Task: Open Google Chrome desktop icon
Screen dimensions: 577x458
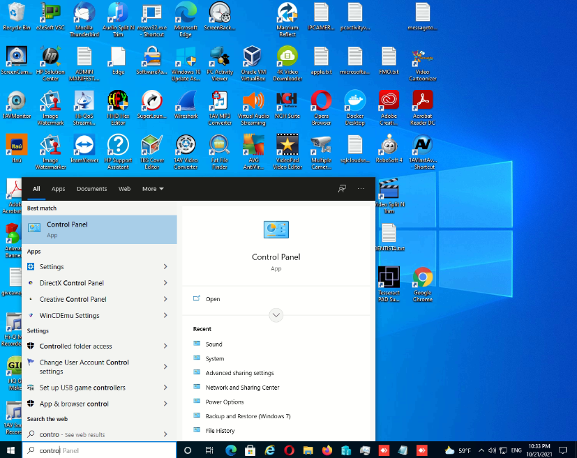Action: click(422, 279)
